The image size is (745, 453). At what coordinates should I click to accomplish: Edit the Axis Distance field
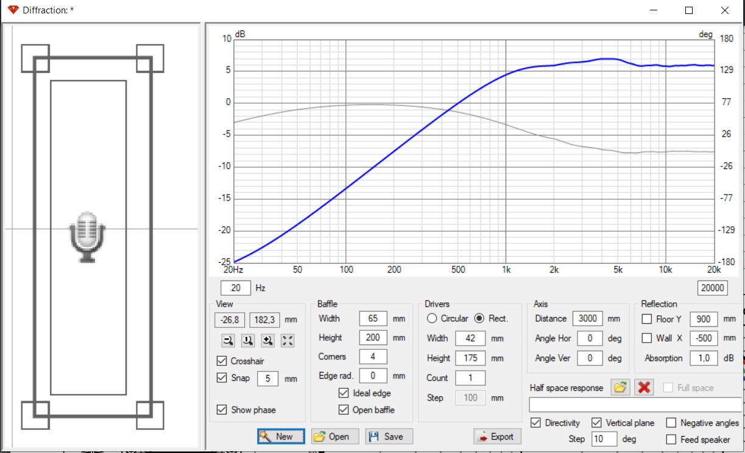[x=588, y=318]
